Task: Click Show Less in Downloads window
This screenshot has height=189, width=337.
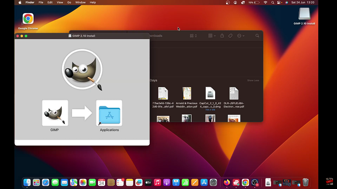Action: pos(253,80)
